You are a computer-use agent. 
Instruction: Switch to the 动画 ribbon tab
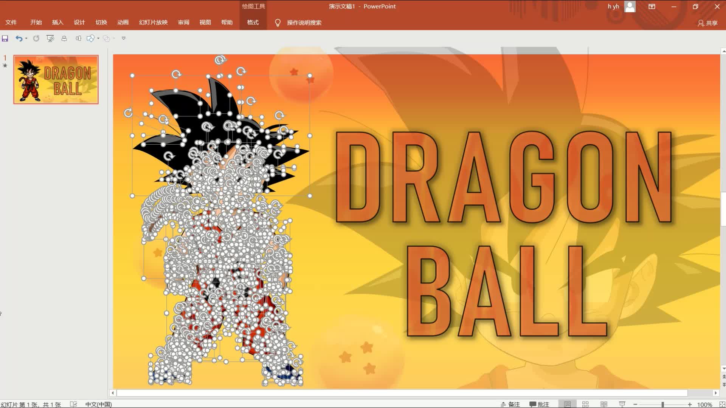pyautogui.click(x=123, y=23)
